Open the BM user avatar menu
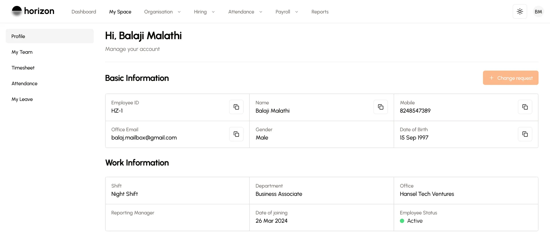This screenshot has width=550, height=251. (538, 12)
